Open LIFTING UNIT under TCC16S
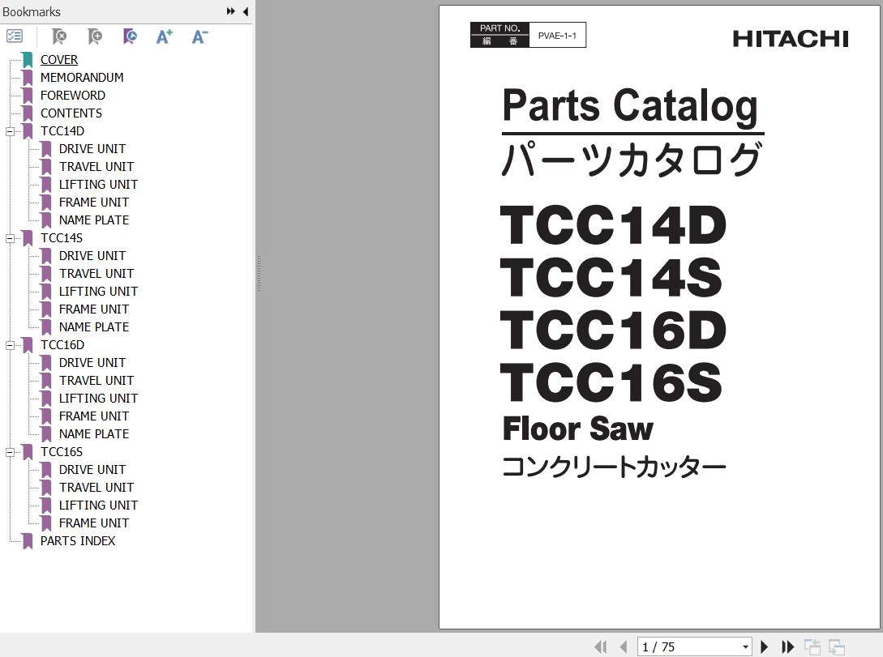Image resolution: width=883 pixels, height=657 pixels. click(x=99, y=506)
